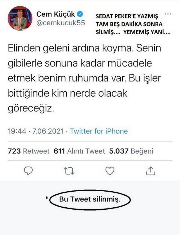
Task: Open the three-dot more options menu
Action: tap(168, 14)
